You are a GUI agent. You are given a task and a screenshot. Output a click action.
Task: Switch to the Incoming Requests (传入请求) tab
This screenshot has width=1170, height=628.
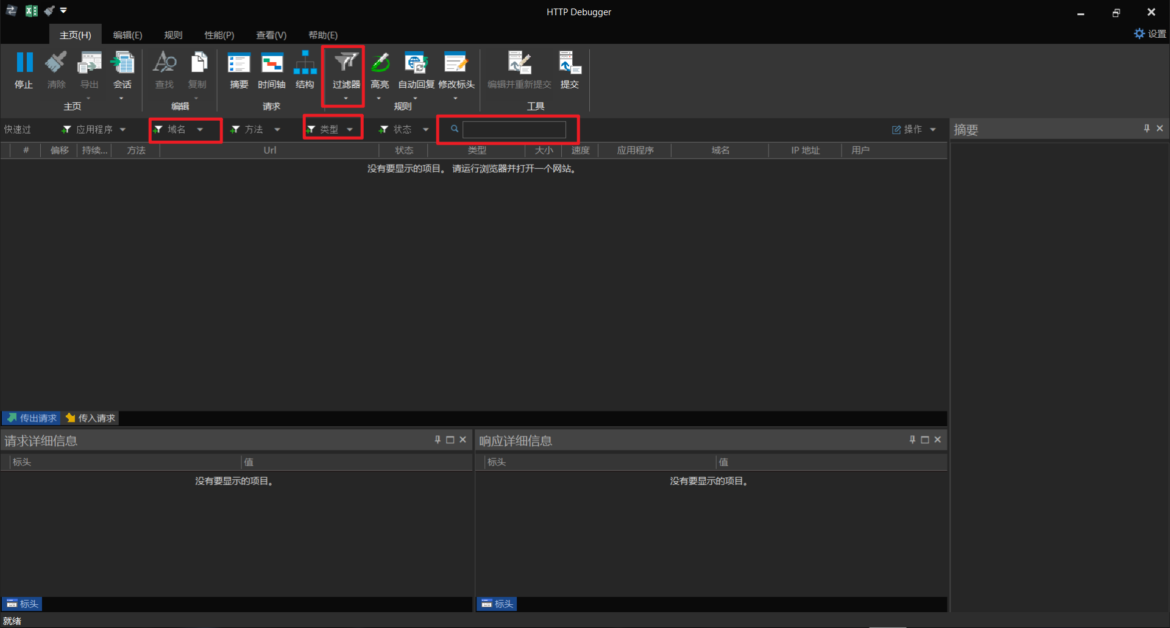click(91, 418)
